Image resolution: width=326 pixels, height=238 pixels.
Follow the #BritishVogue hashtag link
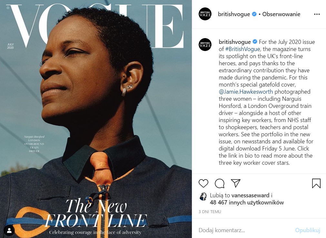tap(242, 49)
